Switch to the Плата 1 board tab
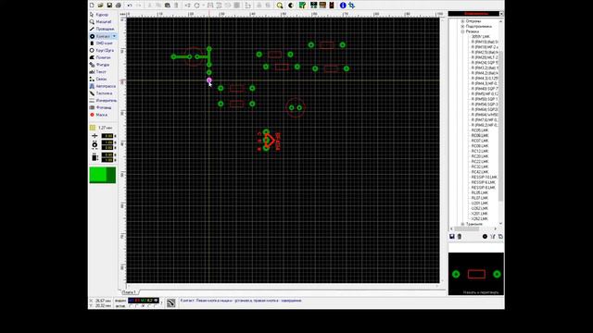Image resolution: width=593 pixels, height=333 pixels. (129, 292)
